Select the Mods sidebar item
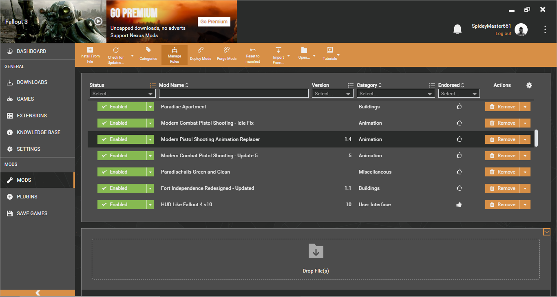This screenshot has width=557, height=297. 38,180
